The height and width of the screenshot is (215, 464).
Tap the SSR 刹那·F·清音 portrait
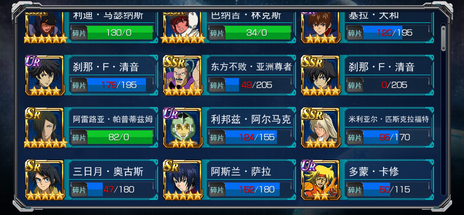point(320,76)
